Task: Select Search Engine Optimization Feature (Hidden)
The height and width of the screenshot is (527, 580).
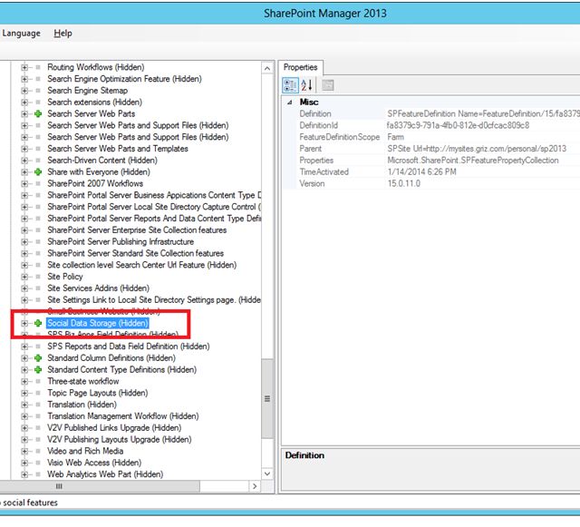Action: coord(124,79)
